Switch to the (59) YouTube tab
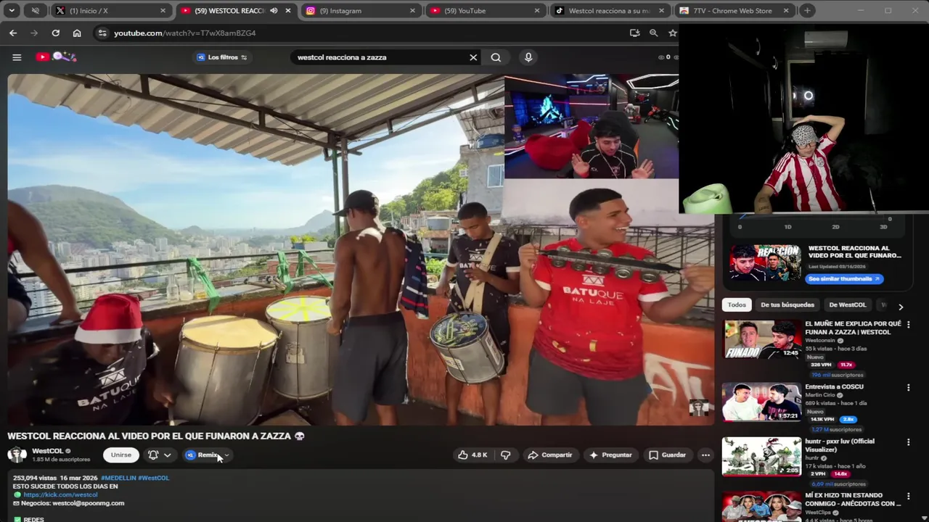This screenshot has width=929, height=522. pos(485,11)
